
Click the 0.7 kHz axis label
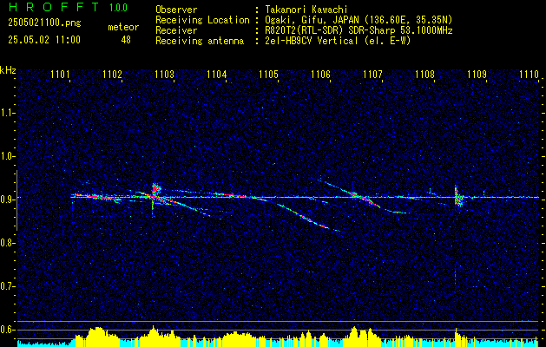pos(7,286)
